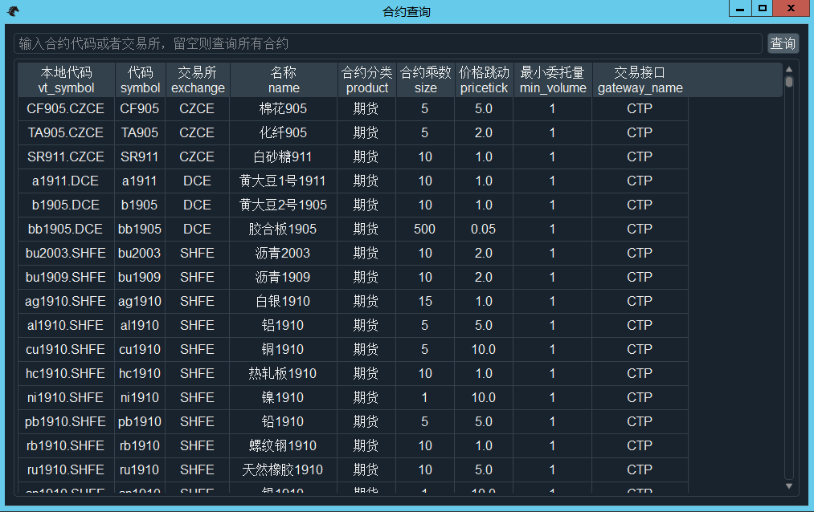Select the 胶合板1905 name cell
The width and height of the screenshot is (814, 512).
[x=283, y=229]
